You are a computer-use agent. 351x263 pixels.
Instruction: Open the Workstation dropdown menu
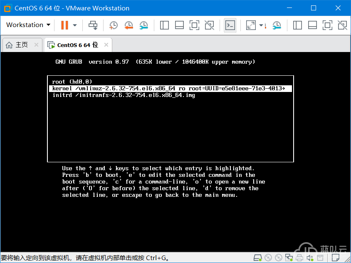tap(28, 25)
